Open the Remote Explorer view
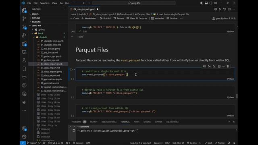This screenshot has height=145, width=258. coord(24,52)
